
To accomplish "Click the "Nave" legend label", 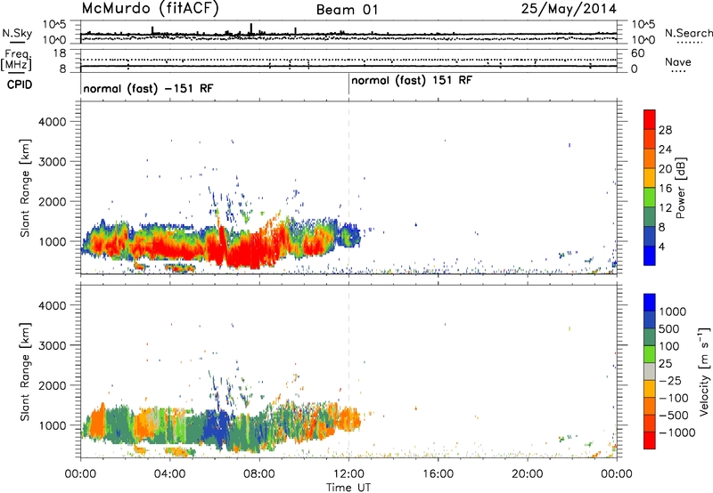I will [677, 61].
